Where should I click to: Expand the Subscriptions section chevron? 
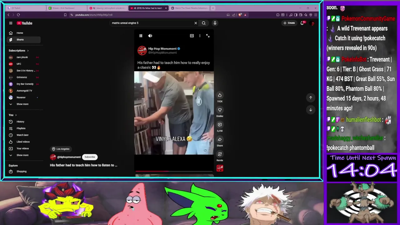click(28, 51)
